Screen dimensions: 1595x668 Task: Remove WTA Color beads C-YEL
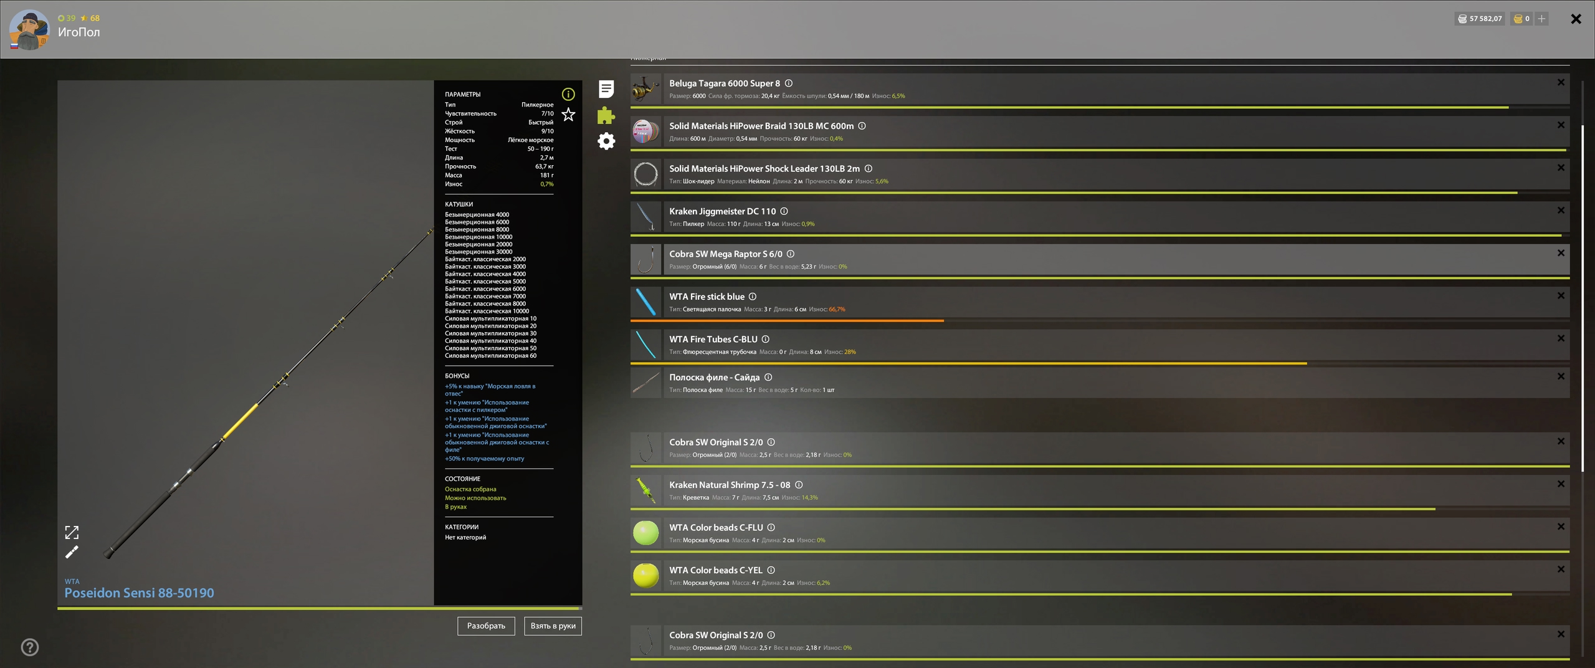1561,570
